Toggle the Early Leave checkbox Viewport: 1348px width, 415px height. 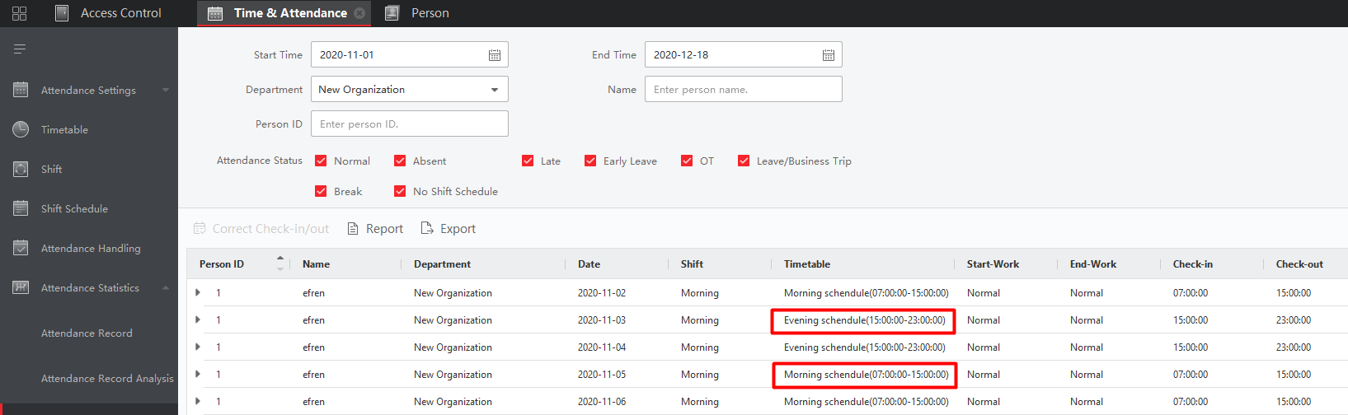click(590, 161)
